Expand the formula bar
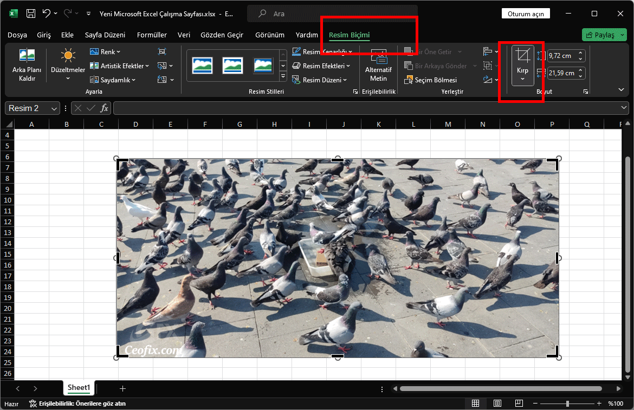Image resolution: width=634 pixels, height=410 pixels. pyautogui.click(x=623, y=108)
